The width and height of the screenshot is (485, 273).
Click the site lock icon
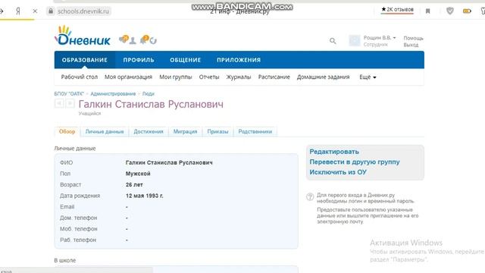[x=51, y=11]
